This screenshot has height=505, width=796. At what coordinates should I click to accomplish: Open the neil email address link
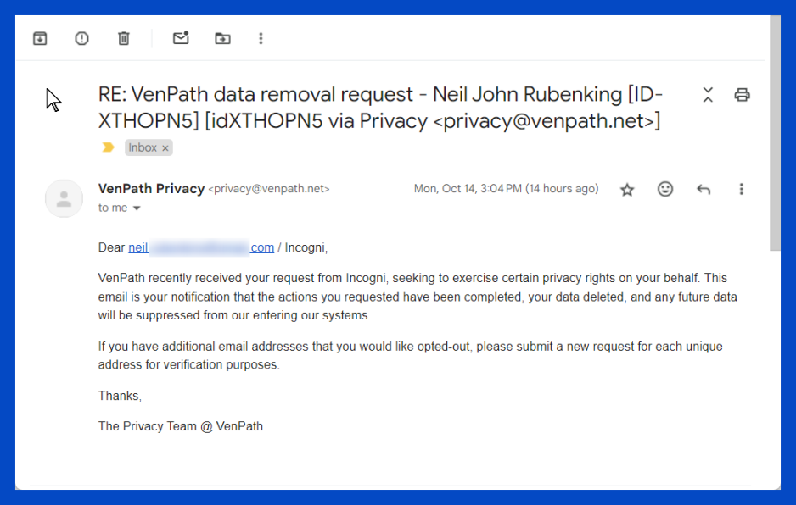pyautogui.click(x=200, y=247)
